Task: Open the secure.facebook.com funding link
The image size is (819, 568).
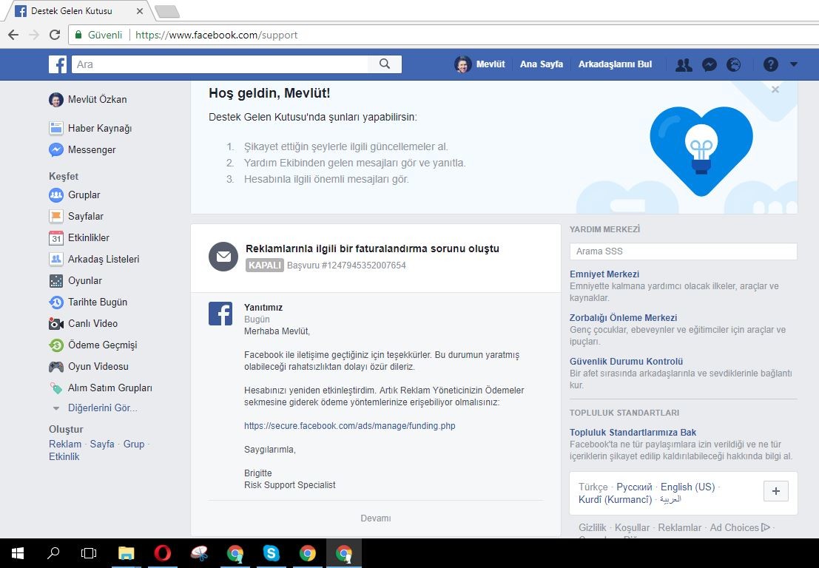Action: 350,426
